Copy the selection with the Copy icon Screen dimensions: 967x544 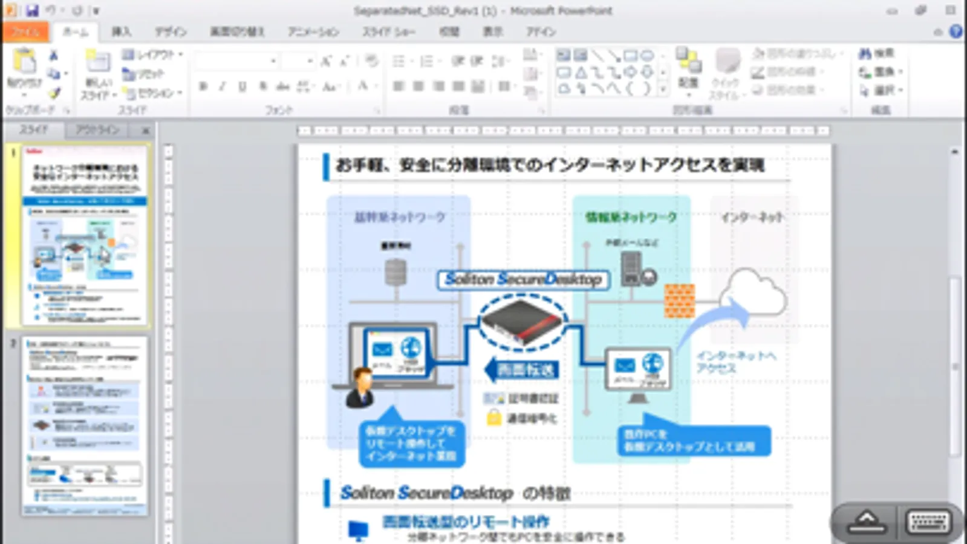click(54, 74)
